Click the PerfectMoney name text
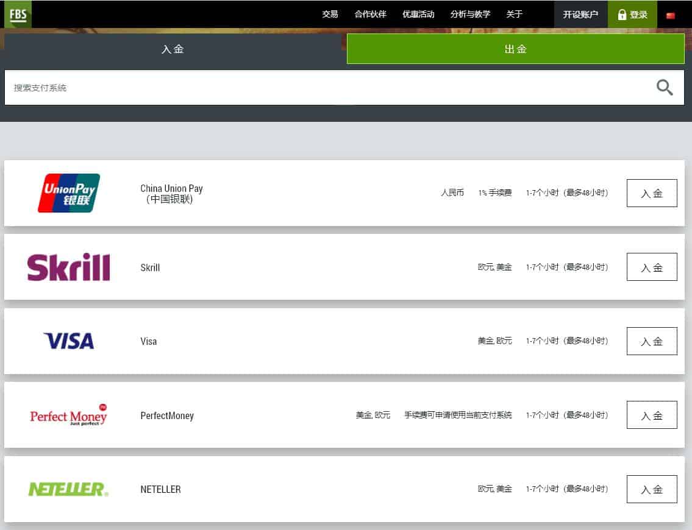692x530 pixels. 167,415
